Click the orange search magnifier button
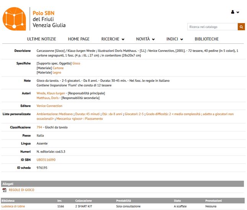Image resolution: width=247 pixels, height=210 pixels. pos(241,27)
